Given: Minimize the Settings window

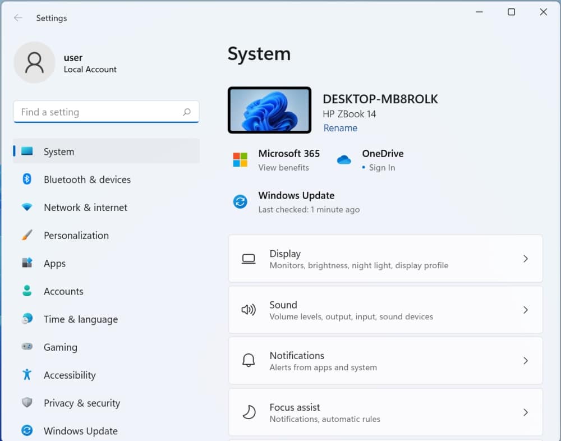Looking at the screenshot, I should (479, 12).
